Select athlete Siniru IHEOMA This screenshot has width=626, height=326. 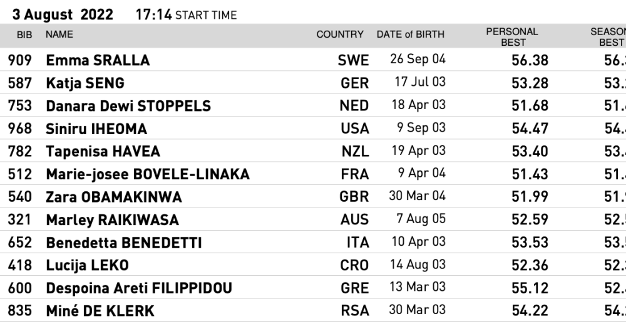click(96, 129)
